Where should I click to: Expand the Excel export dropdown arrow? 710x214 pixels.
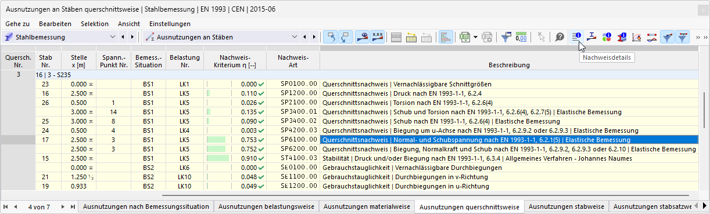coord(475,37)
